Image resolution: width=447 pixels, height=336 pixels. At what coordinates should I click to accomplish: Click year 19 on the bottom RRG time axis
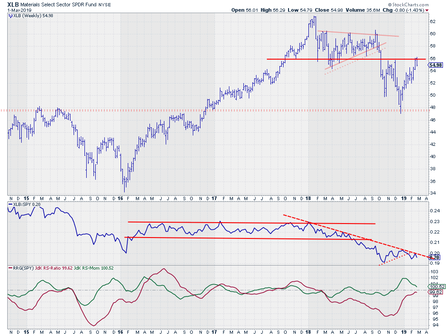point(404,332)
